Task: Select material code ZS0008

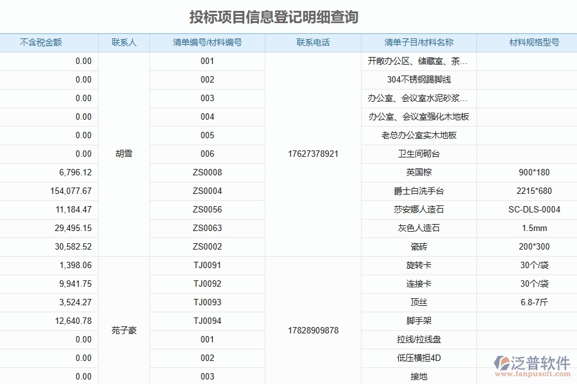Action: 206,172
